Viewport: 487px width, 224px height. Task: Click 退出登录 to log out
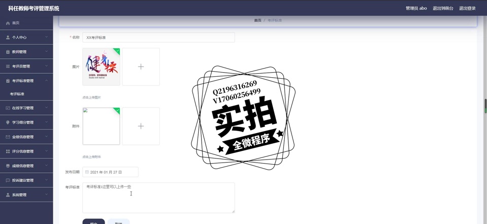[467, 8]
